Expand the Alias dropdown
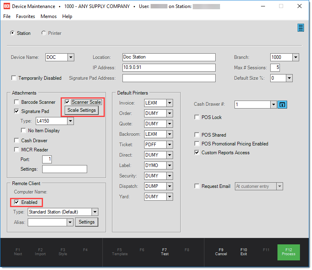This screenshot has height=270, width=312. coord(70,223)
